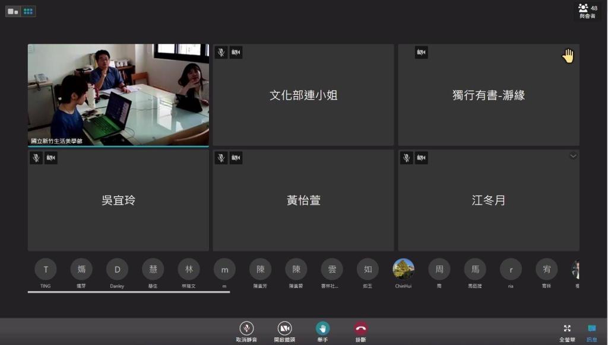This screenshot has height=345, width=608.
Task: Select 國立新竹生活美學館 video thumbnail
Action: click(118, 95)
